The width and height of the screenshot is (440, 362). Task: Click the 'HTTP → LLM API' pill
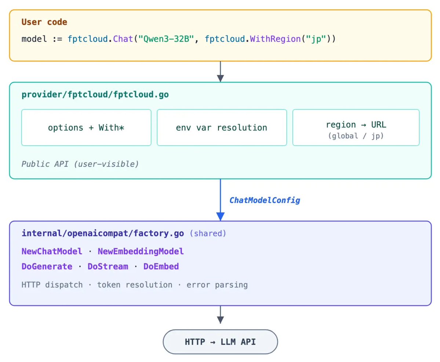220,342
